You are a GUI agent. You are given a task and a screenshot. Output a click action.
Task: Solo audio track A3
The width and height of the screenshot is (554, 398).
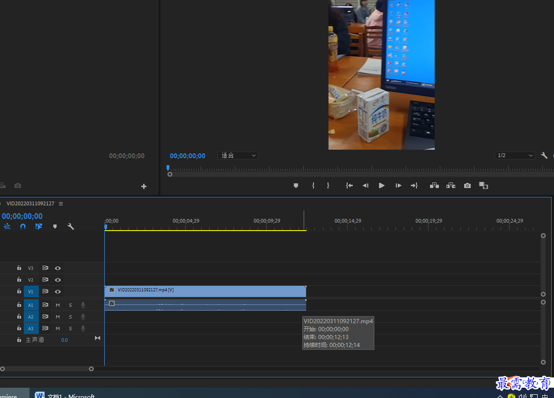click(70, 328)
